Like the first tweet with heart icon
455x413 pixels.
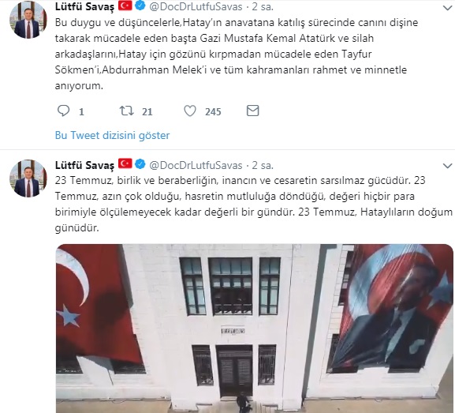(x=190, y=111)
